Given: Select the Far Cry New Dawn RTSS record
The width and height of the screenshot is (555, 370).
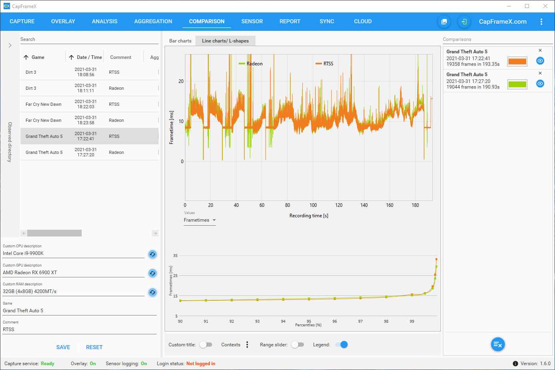Looking at the screenshot, I should [89, 104].
